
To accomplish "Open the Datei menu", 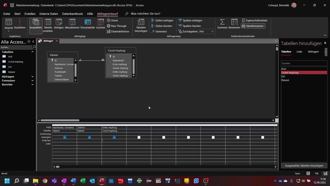I will click(7, 14).
